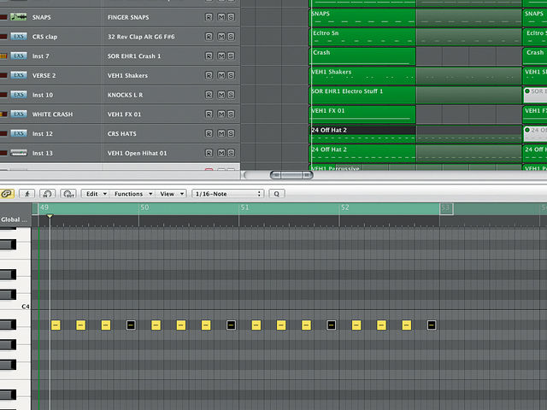
Task: Jump to bar 51 in piano roll ruler
Action: [244, 208]
